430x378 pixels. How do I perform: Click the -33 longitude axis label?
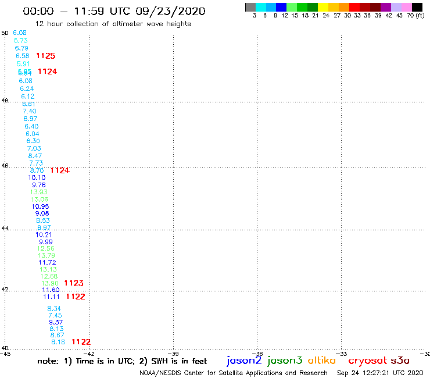[342, 354]
